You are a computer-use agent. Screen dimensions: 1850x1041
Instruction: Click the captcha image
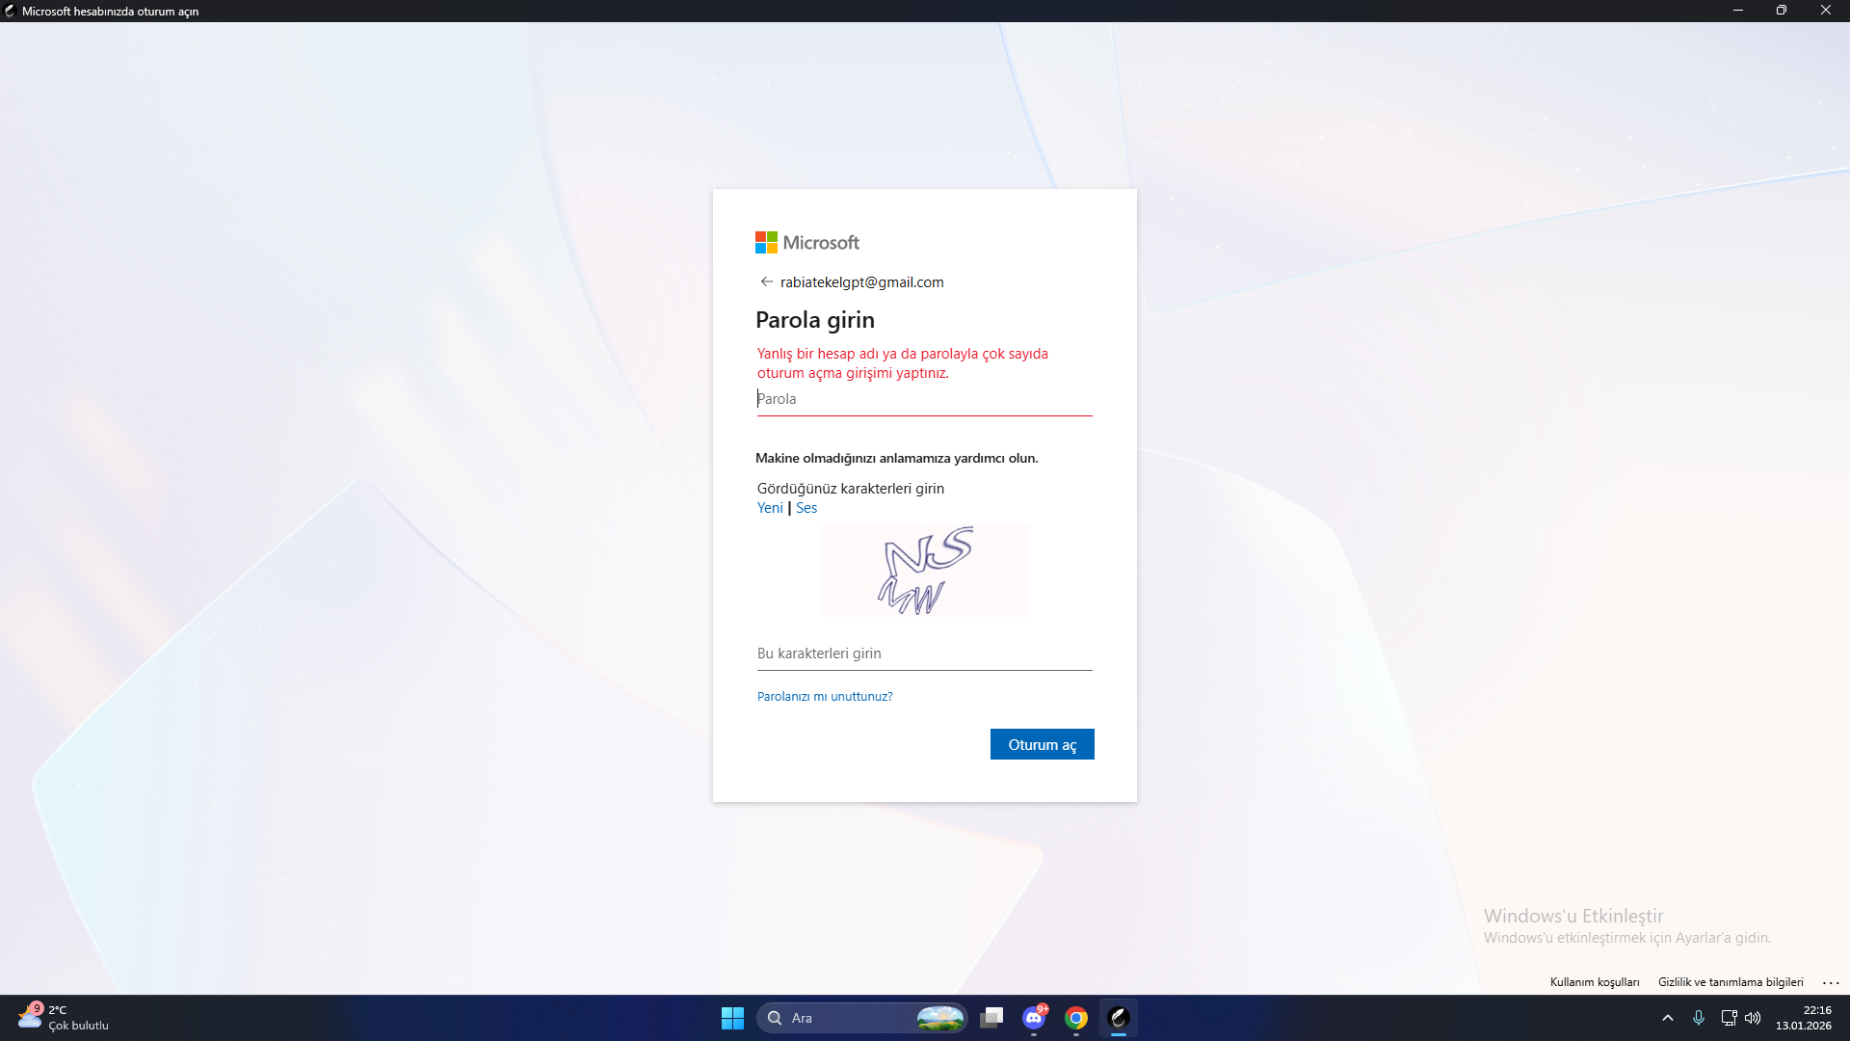(x=924, y=571)
